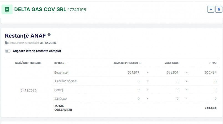The height and width of the screenshot is (124, 223).
Task: Click the green company building icon
Action: (7, 9)
